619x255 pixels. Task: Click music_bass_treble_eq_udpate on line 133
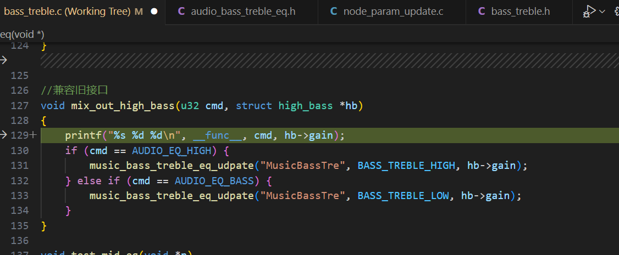click(x=172, y=196)
